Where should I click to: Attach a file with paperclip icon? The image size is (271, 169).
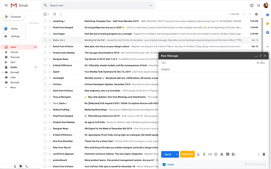click(x=204, y=154)
